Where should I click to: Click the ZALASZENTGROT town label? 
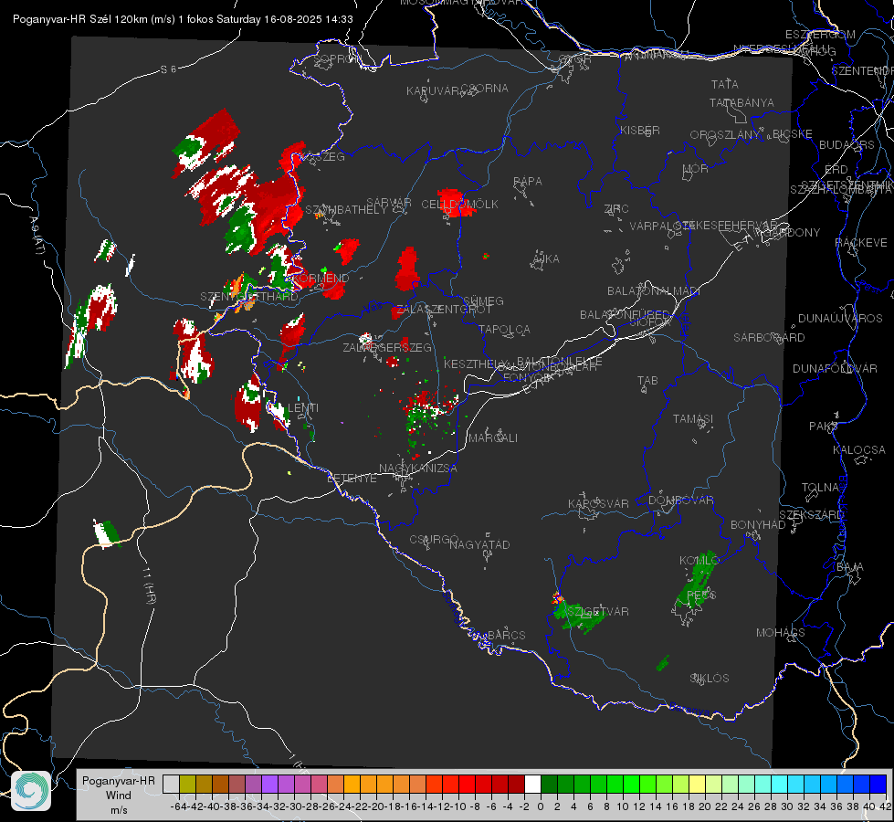point(444,310)
